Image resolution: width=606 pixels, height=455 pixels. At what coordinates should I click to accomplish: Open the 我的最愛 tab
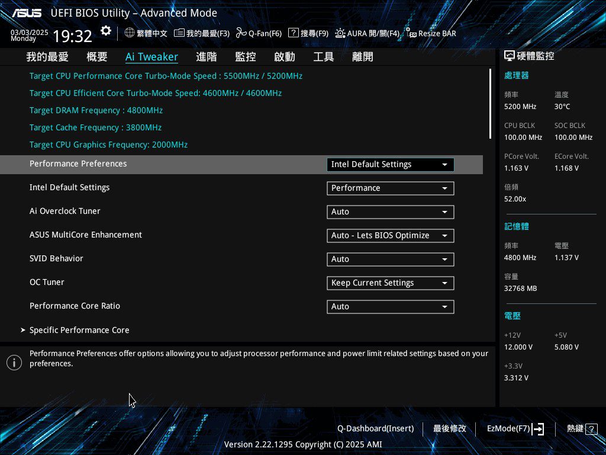(x=47, y=57)
